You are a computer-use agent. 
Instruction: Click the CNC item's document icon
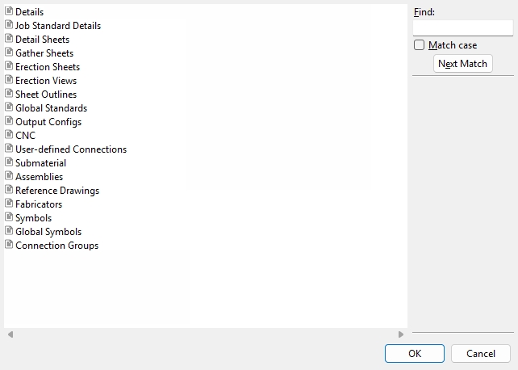coord(9,135)
